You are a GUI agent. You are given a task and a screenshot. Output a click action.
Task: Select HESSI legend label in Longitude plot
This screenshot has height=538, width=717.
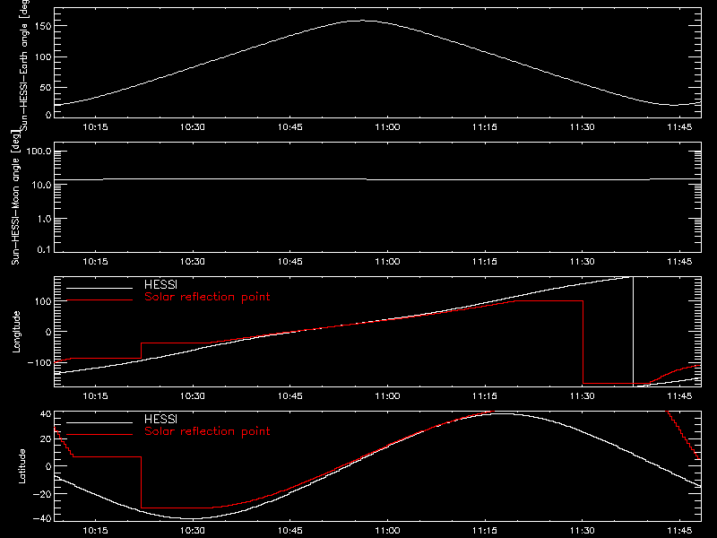click(x=160, y=284)
